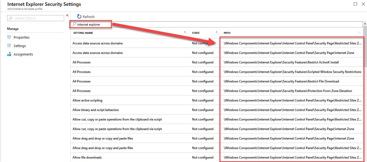Viewport: 367px width, 162px height.
Task: Click the path ending in "Protection From Zone Elevation"
Action: tap(288, 91)
